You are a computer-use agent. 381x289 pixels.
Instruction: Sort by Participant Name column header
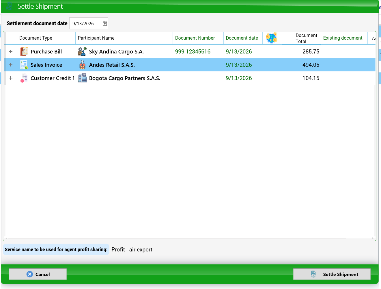(x=124, y=38)
